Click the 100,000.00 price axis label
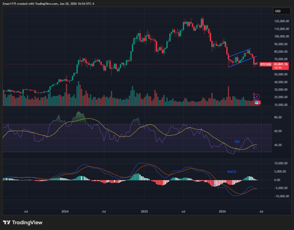 tap(282, 36)
